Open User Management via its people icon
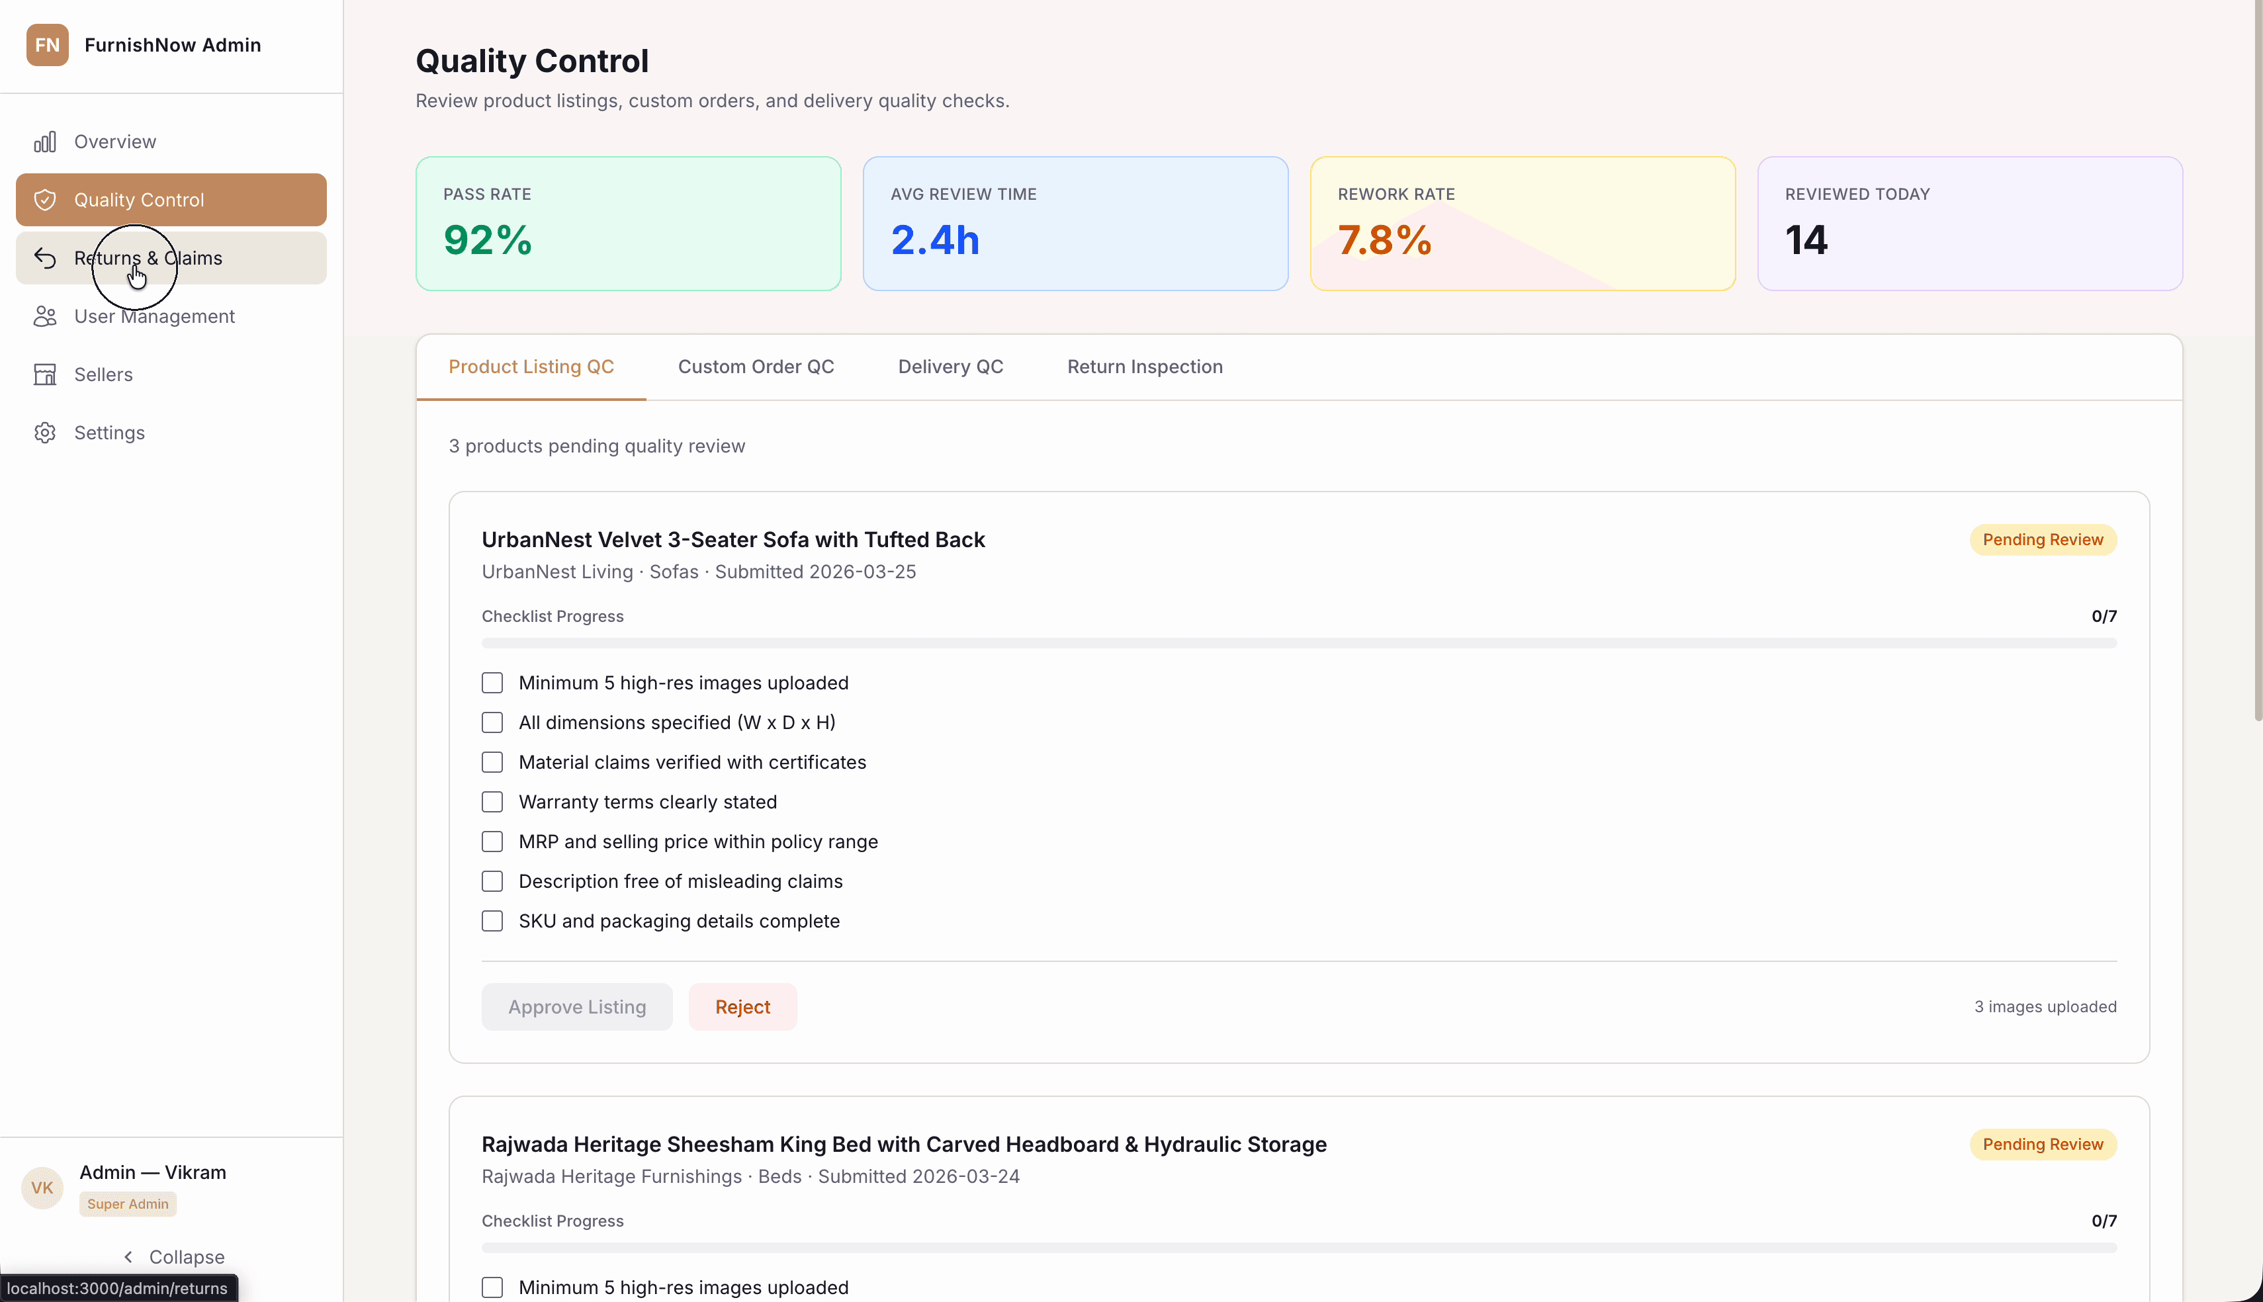This screenshot has width=2263, height=1302. pos(44,316)
